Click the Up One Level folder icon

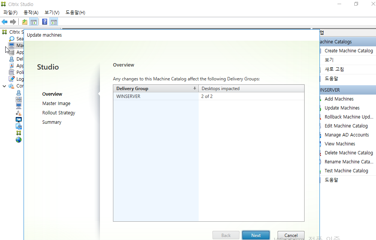pyautogui.click(x=24, y=22)
